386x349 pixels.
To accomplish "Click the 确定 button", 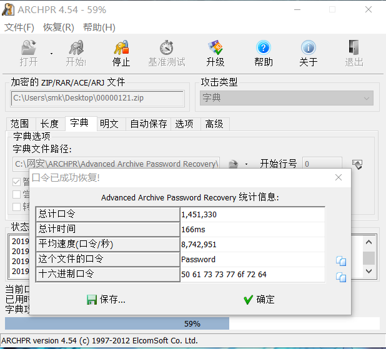I will [259, 300].
